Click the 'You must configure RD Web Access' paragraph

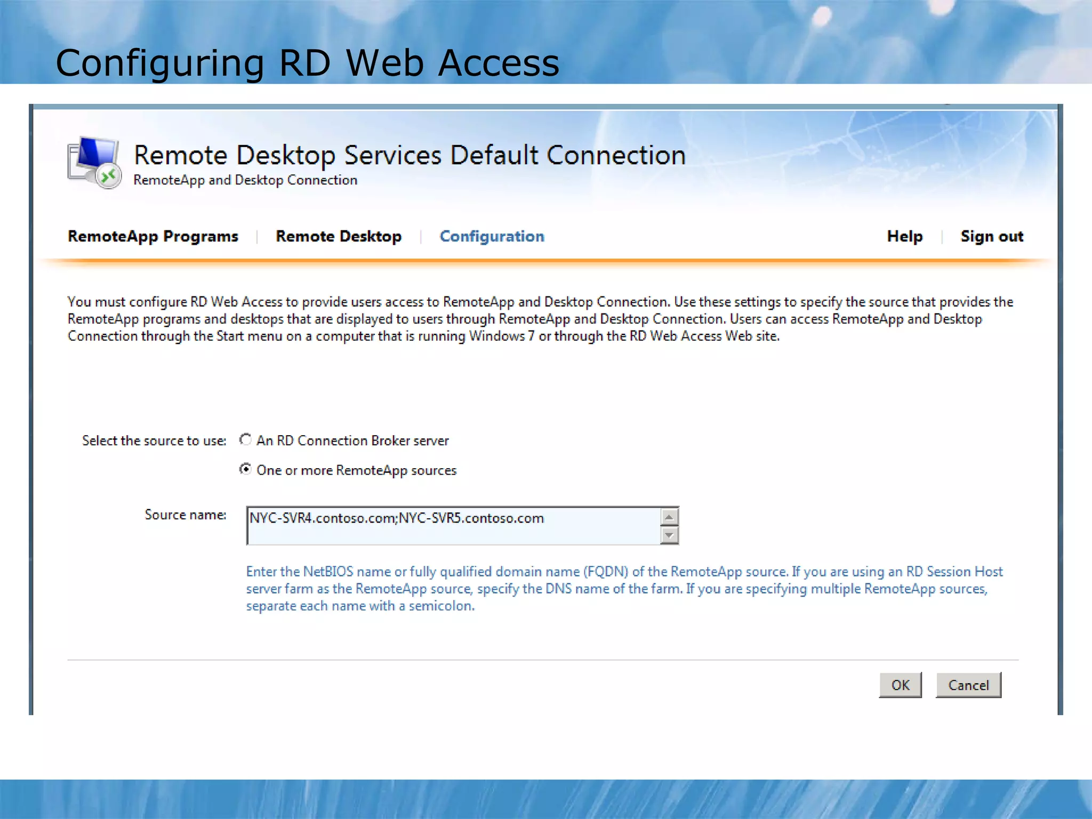pyautogui.click(x=540, y=319)
